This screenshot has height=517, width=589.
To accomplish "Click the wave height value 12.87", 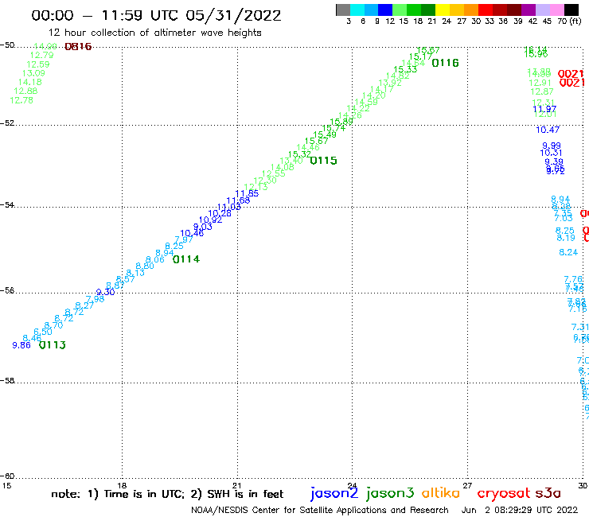I will click(x=542, y=91).
